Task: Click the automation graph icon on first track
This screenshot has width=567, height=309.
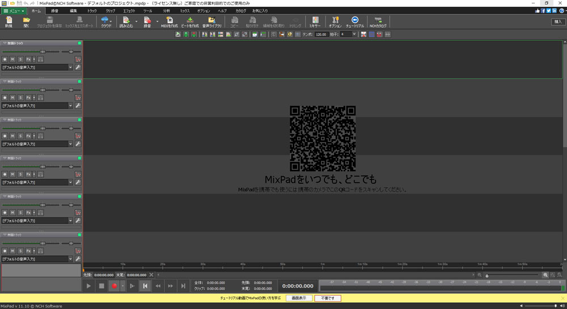Action: click(78, 59)
